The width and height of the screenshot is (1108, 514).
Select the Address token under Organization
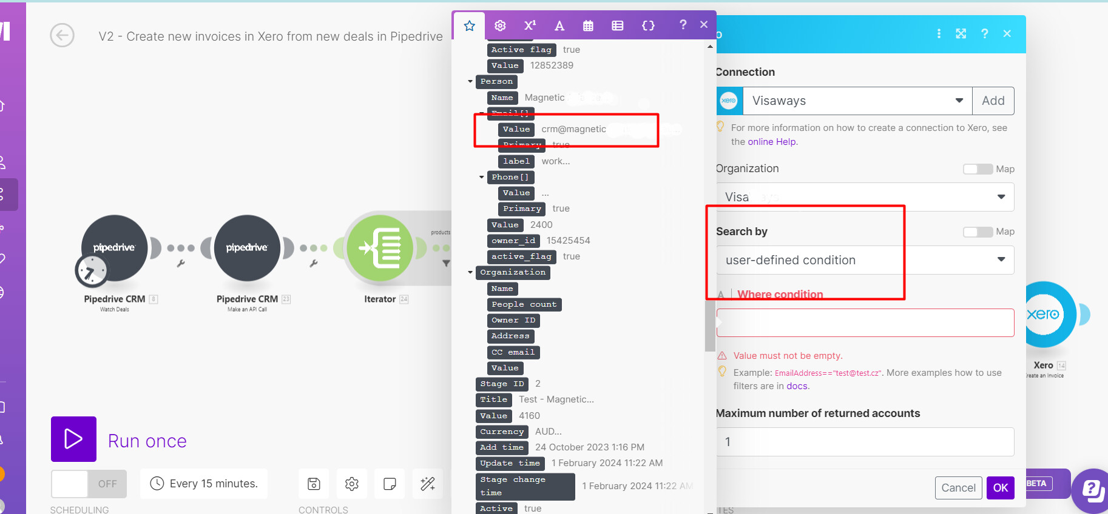tap(510, 336)
